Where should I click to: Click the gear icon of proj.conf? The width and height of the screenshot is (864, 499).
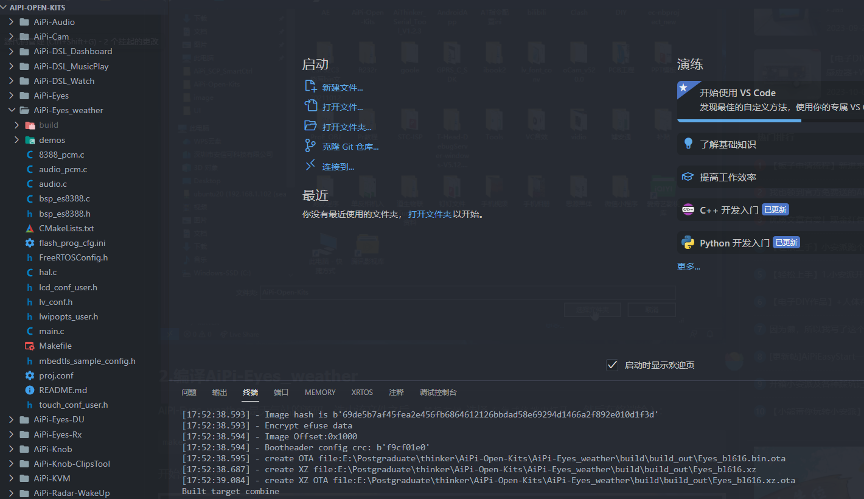(x=30, y=375)
